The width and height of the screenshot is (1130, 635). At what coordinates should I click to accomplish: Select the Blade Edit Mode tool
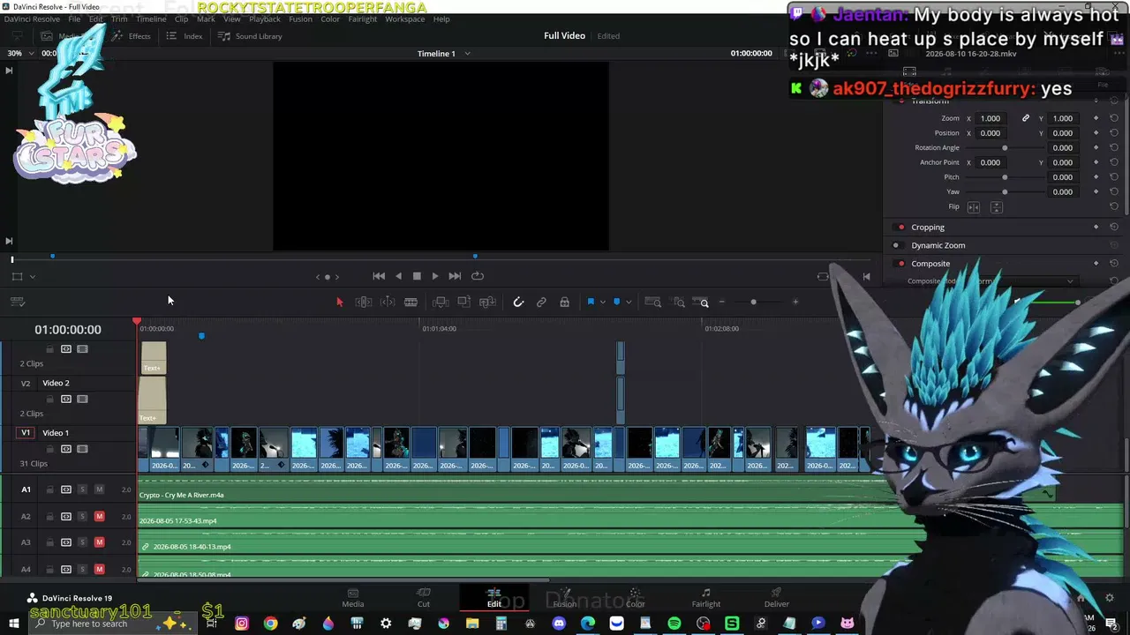click(x=411, y=302)
